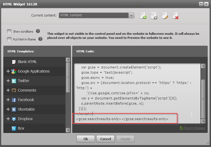Maximize the HTML Widget dialog
This screenshot has width=211, height=147.
tap(201, 4)
